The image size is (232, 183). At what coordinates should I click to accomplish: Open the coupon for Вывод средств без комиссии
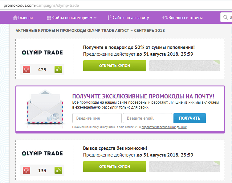115,167
